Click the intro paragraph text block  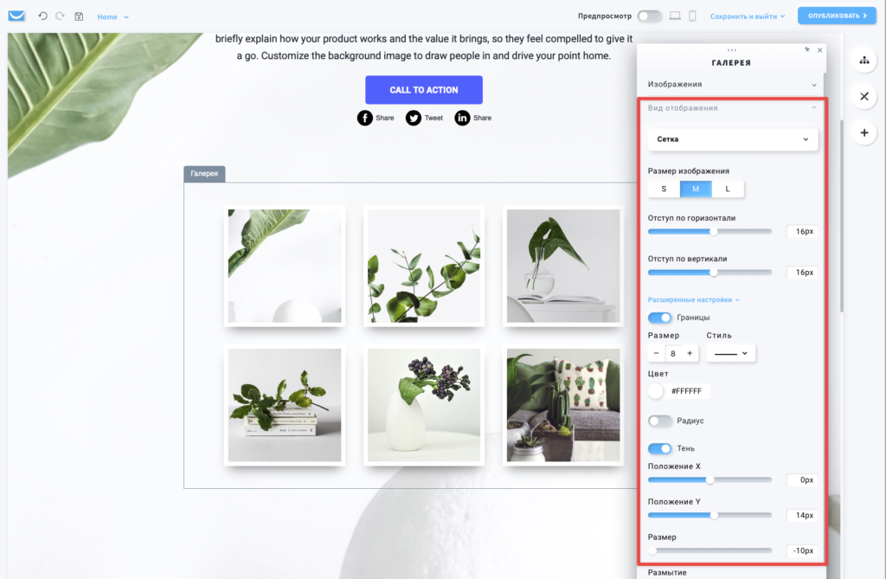(x=424, y=47)
